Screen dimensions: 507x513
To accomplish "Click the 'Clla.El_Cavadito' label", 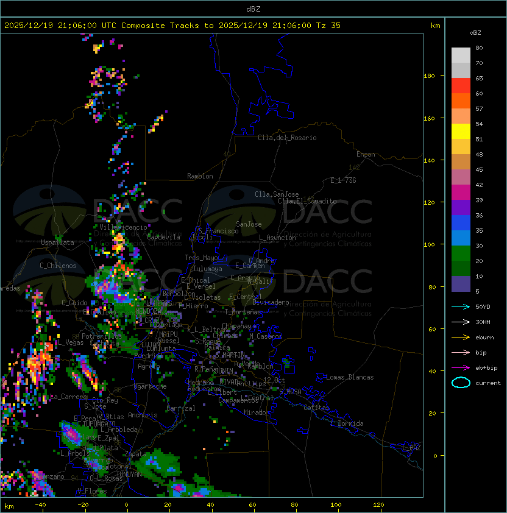I will [x=307, y=201].
